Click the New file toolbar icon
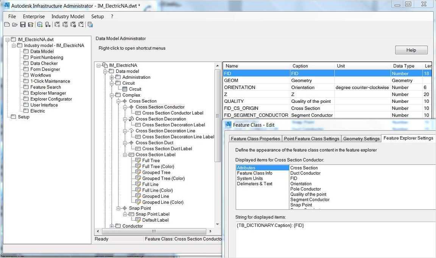This screenshot has height=258, width=436. 7,25
